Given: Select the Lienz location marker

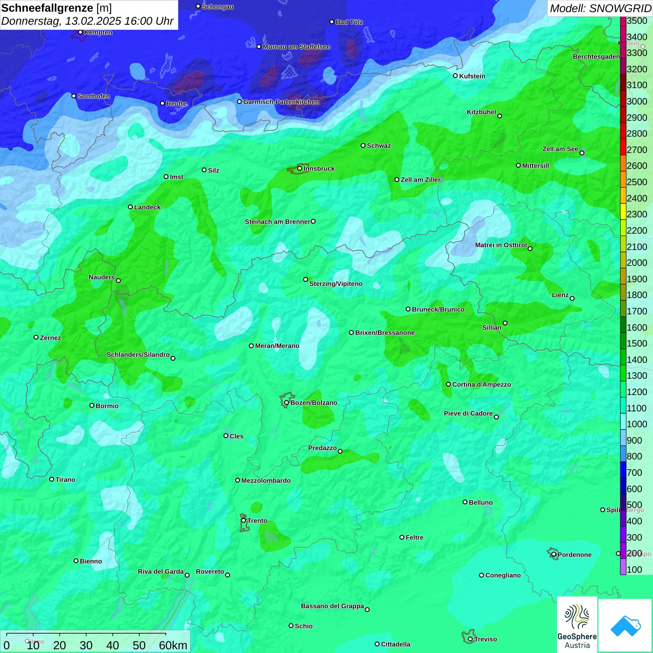Looking at the screenshot, I should pos(572,299).
